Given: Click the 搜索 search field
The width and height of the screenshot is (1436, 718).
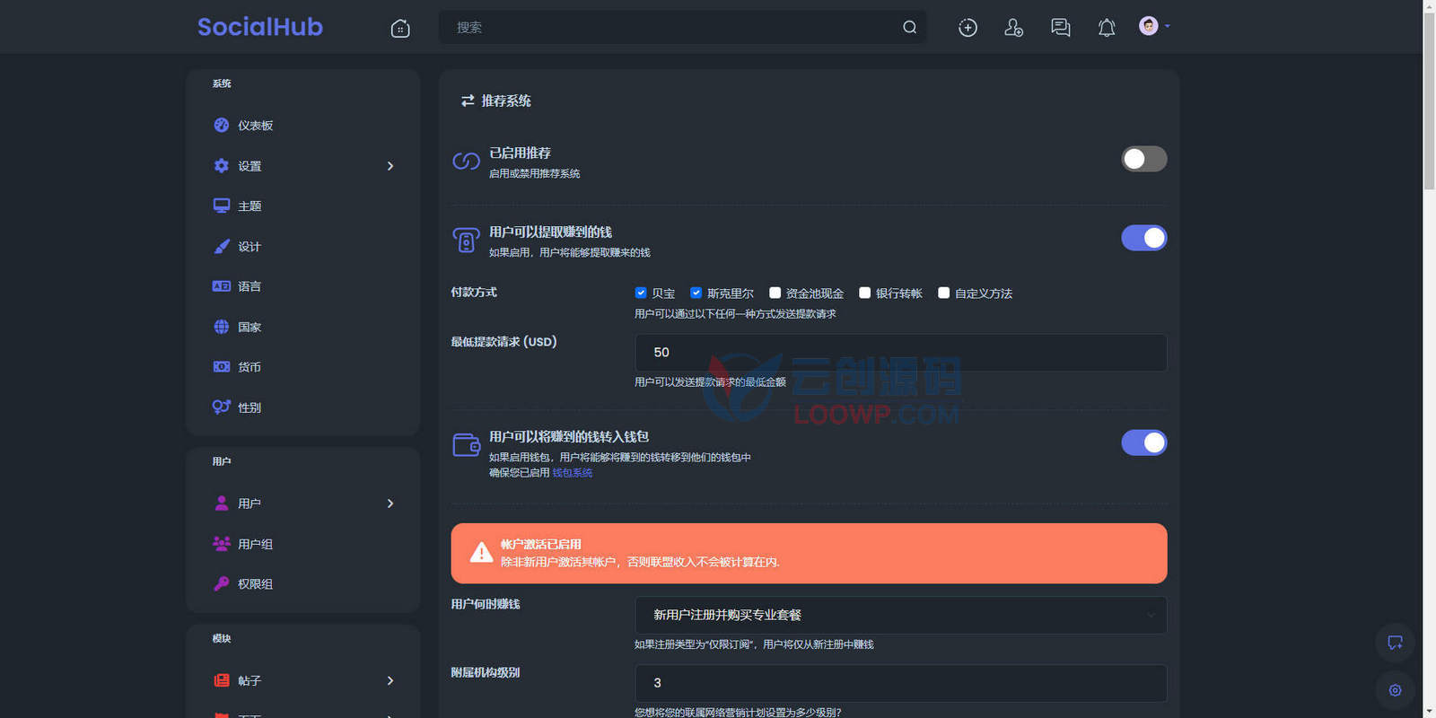Looking at the screenshot, I should 682,27.
